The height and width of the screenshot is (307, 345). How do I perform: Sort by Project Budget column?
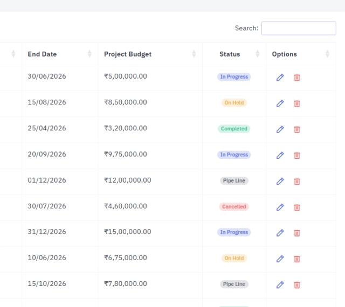[150, 54]
